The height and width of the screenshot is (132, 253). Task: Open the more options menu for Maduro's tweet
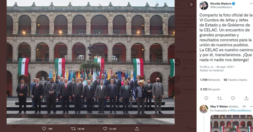click(x=251, y=4)
